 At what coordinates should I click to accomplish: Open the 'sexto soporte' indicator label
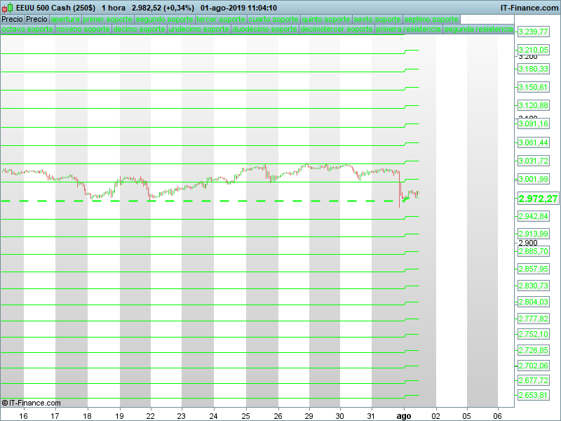click(x=377, y=20)
